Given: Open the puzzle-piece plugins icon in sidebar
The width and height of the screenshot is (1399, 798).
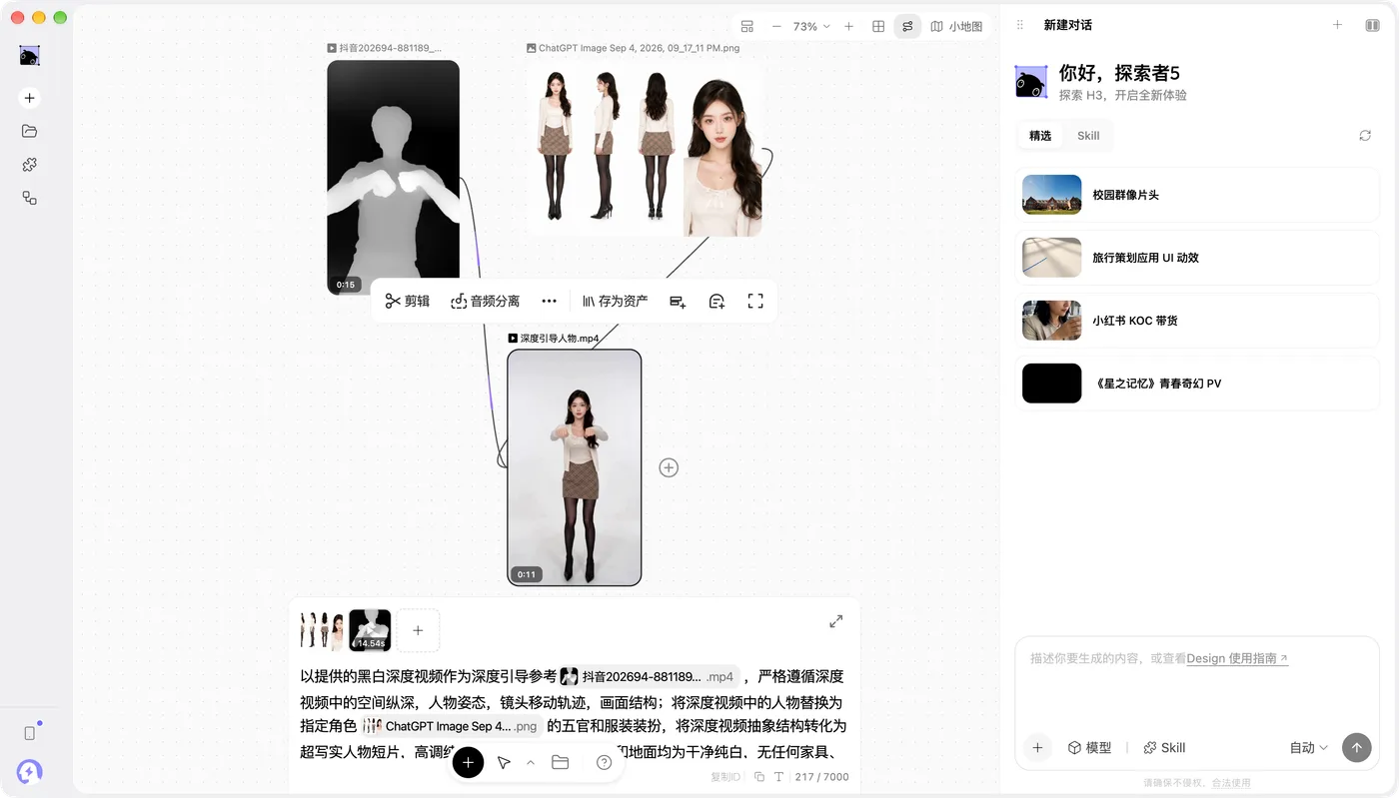Looking at the screenshot, I should point(30,165).
